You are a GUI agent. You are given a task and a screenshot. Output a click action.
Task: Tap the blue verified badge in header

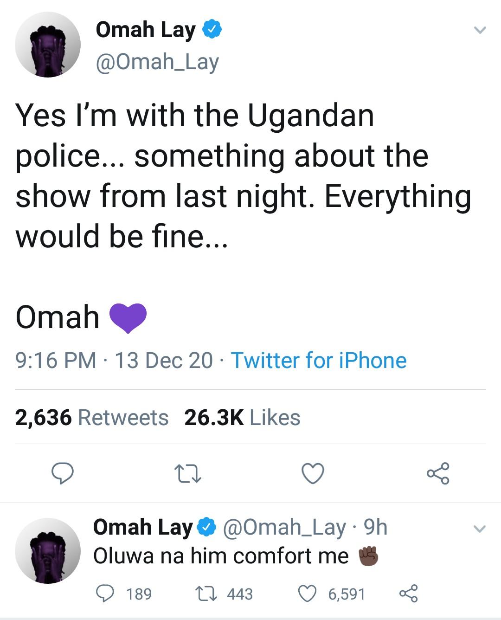pos(212,30)
